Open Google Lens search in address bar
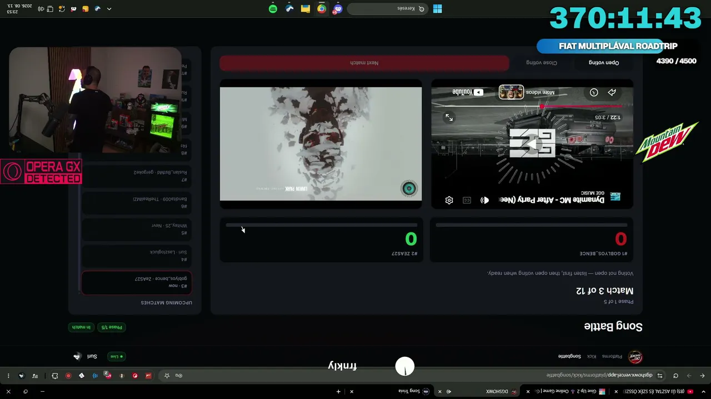 179,376
